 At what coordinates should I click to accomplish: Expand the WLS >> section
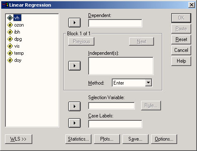[x=19, y=139]
